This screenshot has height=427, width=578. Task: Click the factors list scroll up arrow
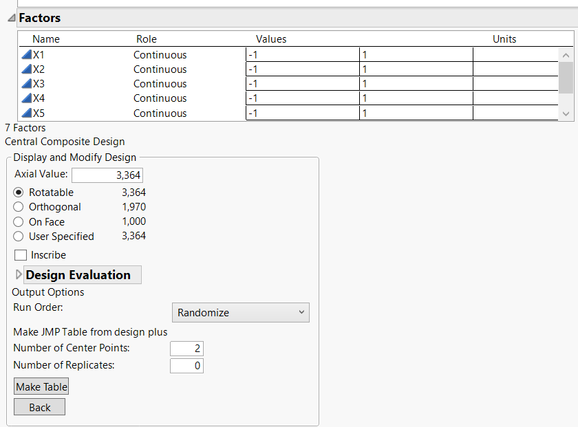[566, 55]
